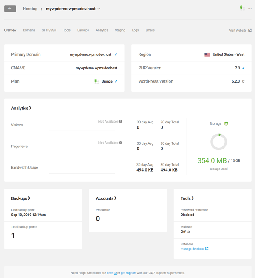Image resolution: width=255 pixels, height=278 pixels.
Task: Refresh the WordPress Version icon
Action: click(243, 81)
